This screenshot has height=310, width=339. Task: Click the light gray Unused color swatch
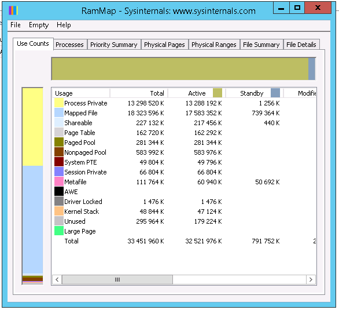click(x=59, y=221)
